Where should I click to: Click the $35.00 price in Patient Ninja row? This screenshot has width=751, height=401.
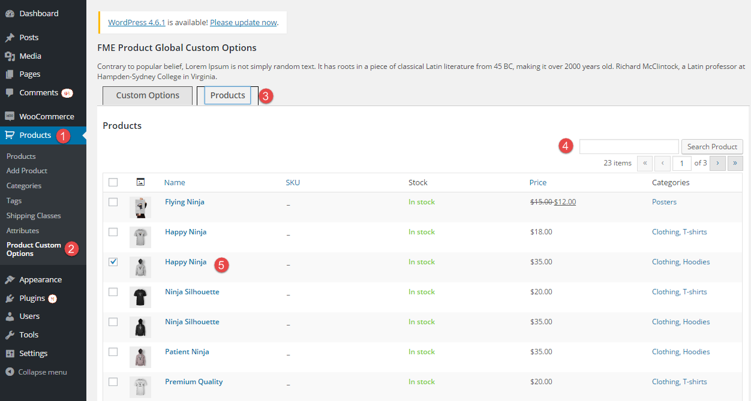[541, 352]
